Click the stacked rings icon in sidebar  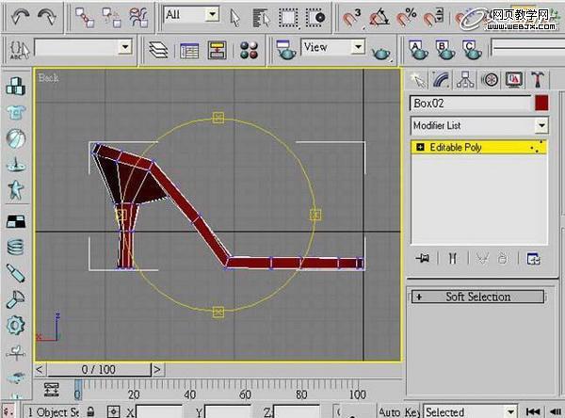click(16, 248)
